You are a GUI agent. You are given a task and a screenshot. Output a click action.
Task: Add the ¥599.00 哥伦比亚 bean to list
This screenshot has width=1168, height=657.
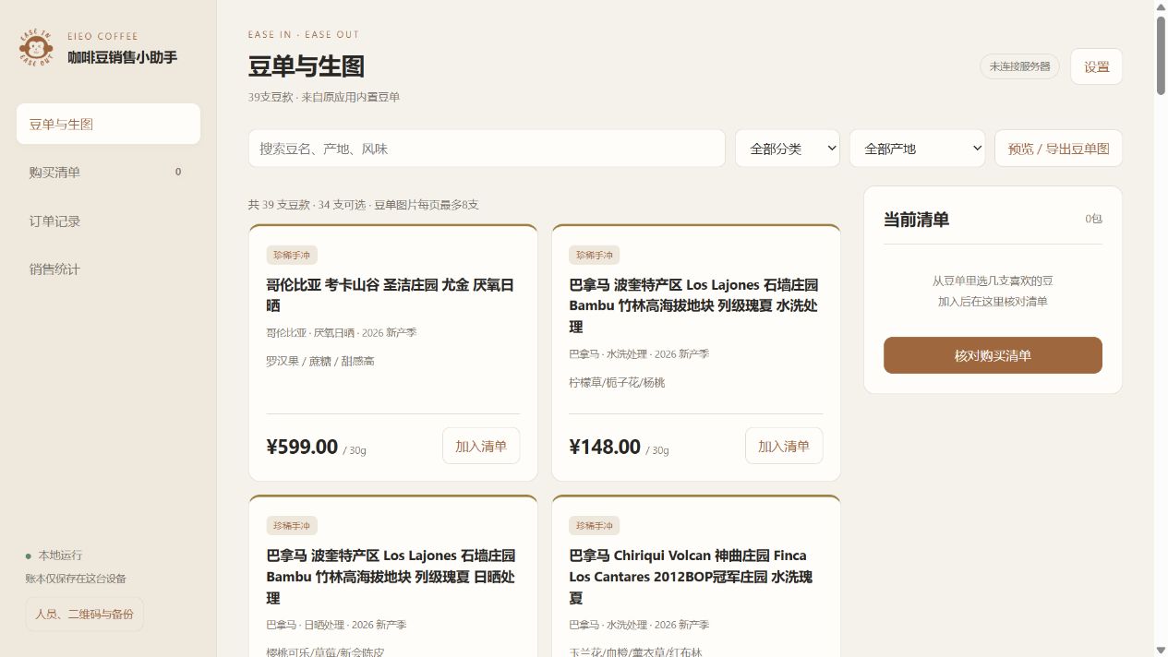(481, 446)
